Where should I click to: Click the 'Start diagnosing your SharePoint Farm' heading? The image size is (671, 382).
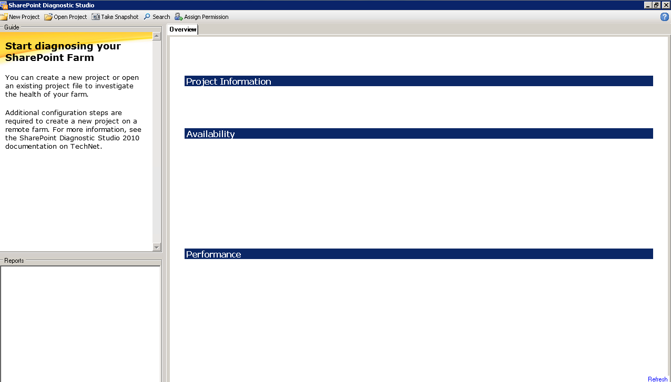63,51
